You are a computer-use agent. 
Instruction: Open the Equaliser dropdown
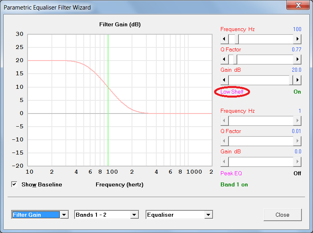[209, 215]
